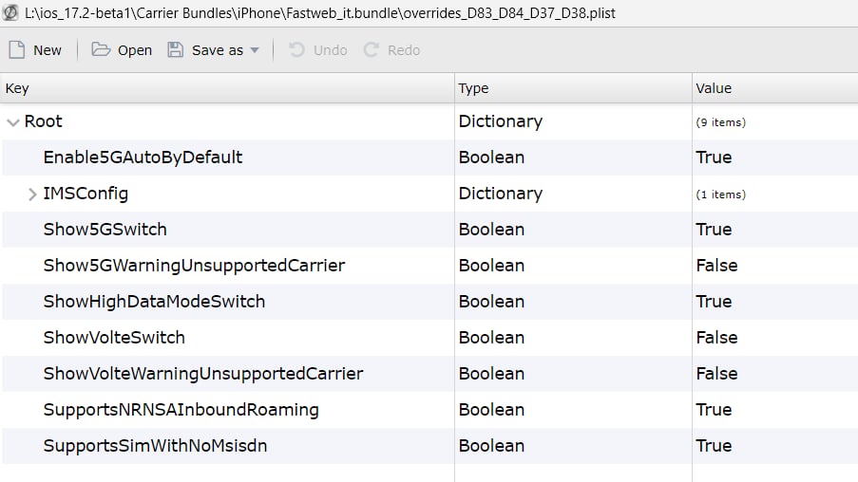Select the Enable5GAutoByDefault True value
Image resolution: width=858 pixels, height=482 pixels.
(x=714, y=158)
